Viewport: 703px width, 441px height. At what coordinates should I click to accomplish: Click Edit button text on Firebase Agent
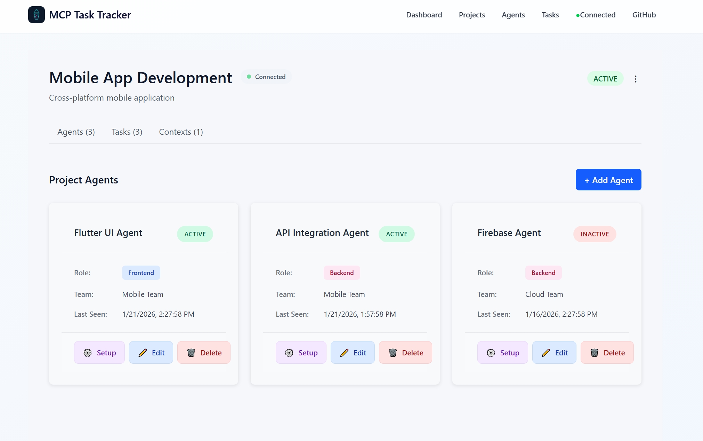pos(561,353)
